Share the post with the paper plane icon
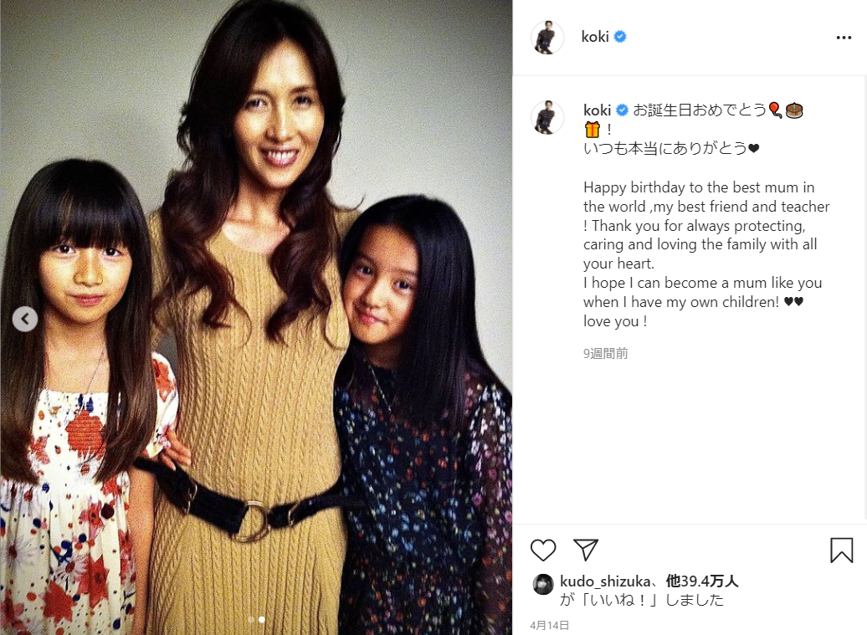The height and width of the screenshot is (635, 867). point(586,550)
